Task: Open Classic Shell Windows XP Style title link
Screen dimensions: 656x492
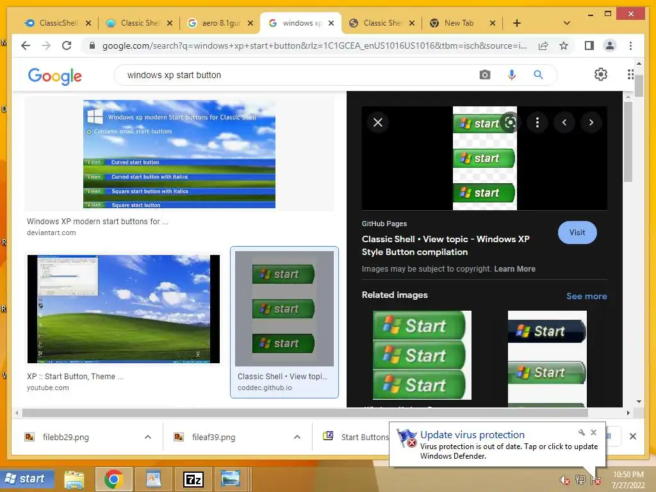Action: (x=446, y=245)
